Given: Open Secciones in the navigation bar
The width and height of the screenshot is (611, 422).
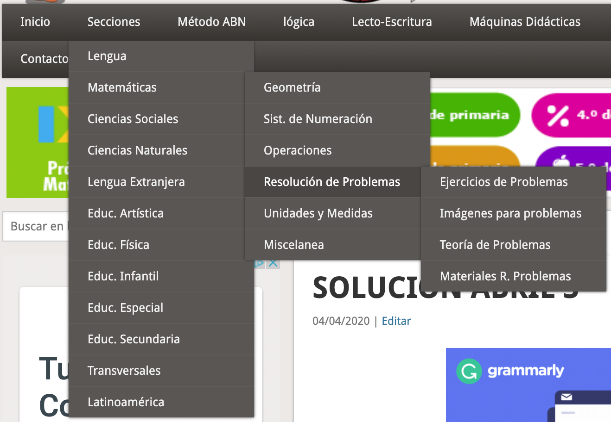Looking at the screenshot, I should 114,22.
